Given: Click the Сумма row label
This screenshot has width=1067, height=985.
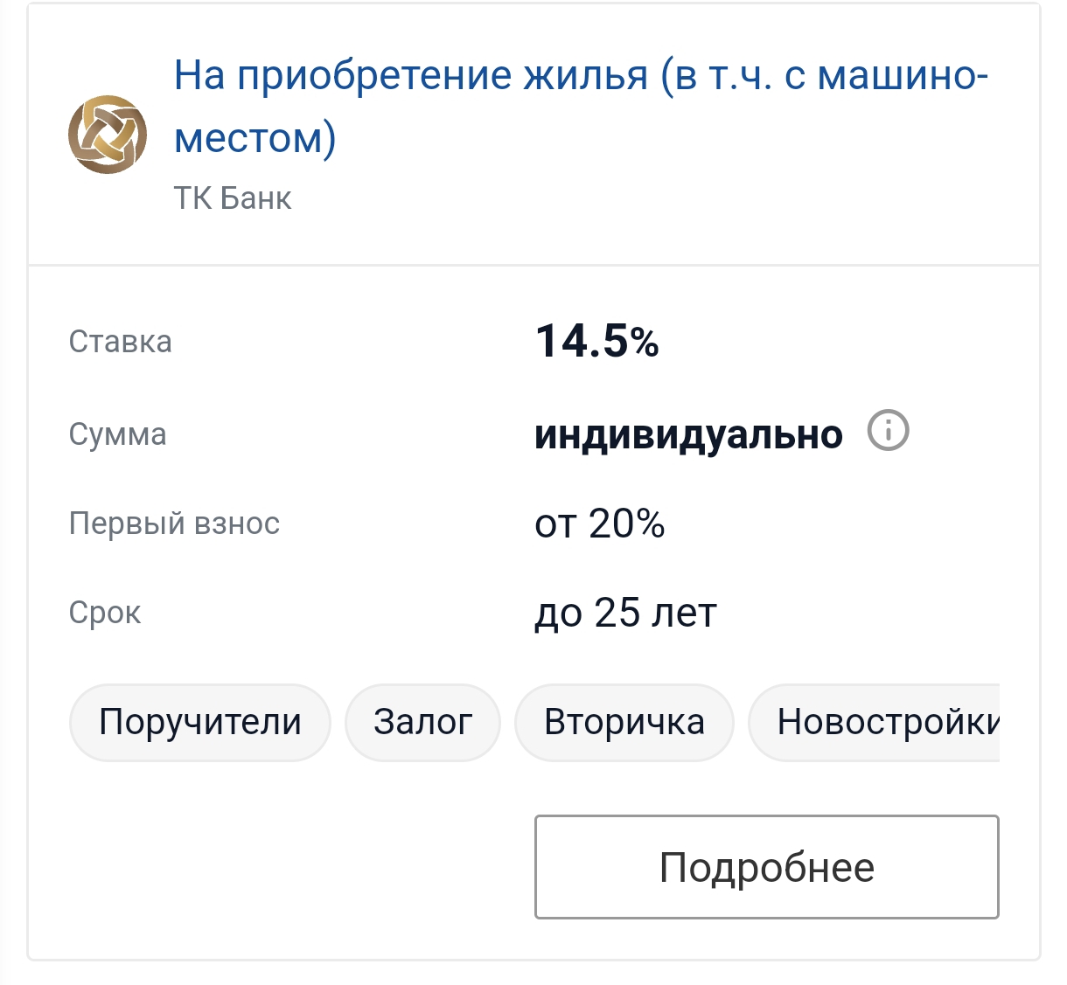Looking at the screenshot, I should [117, 434].
